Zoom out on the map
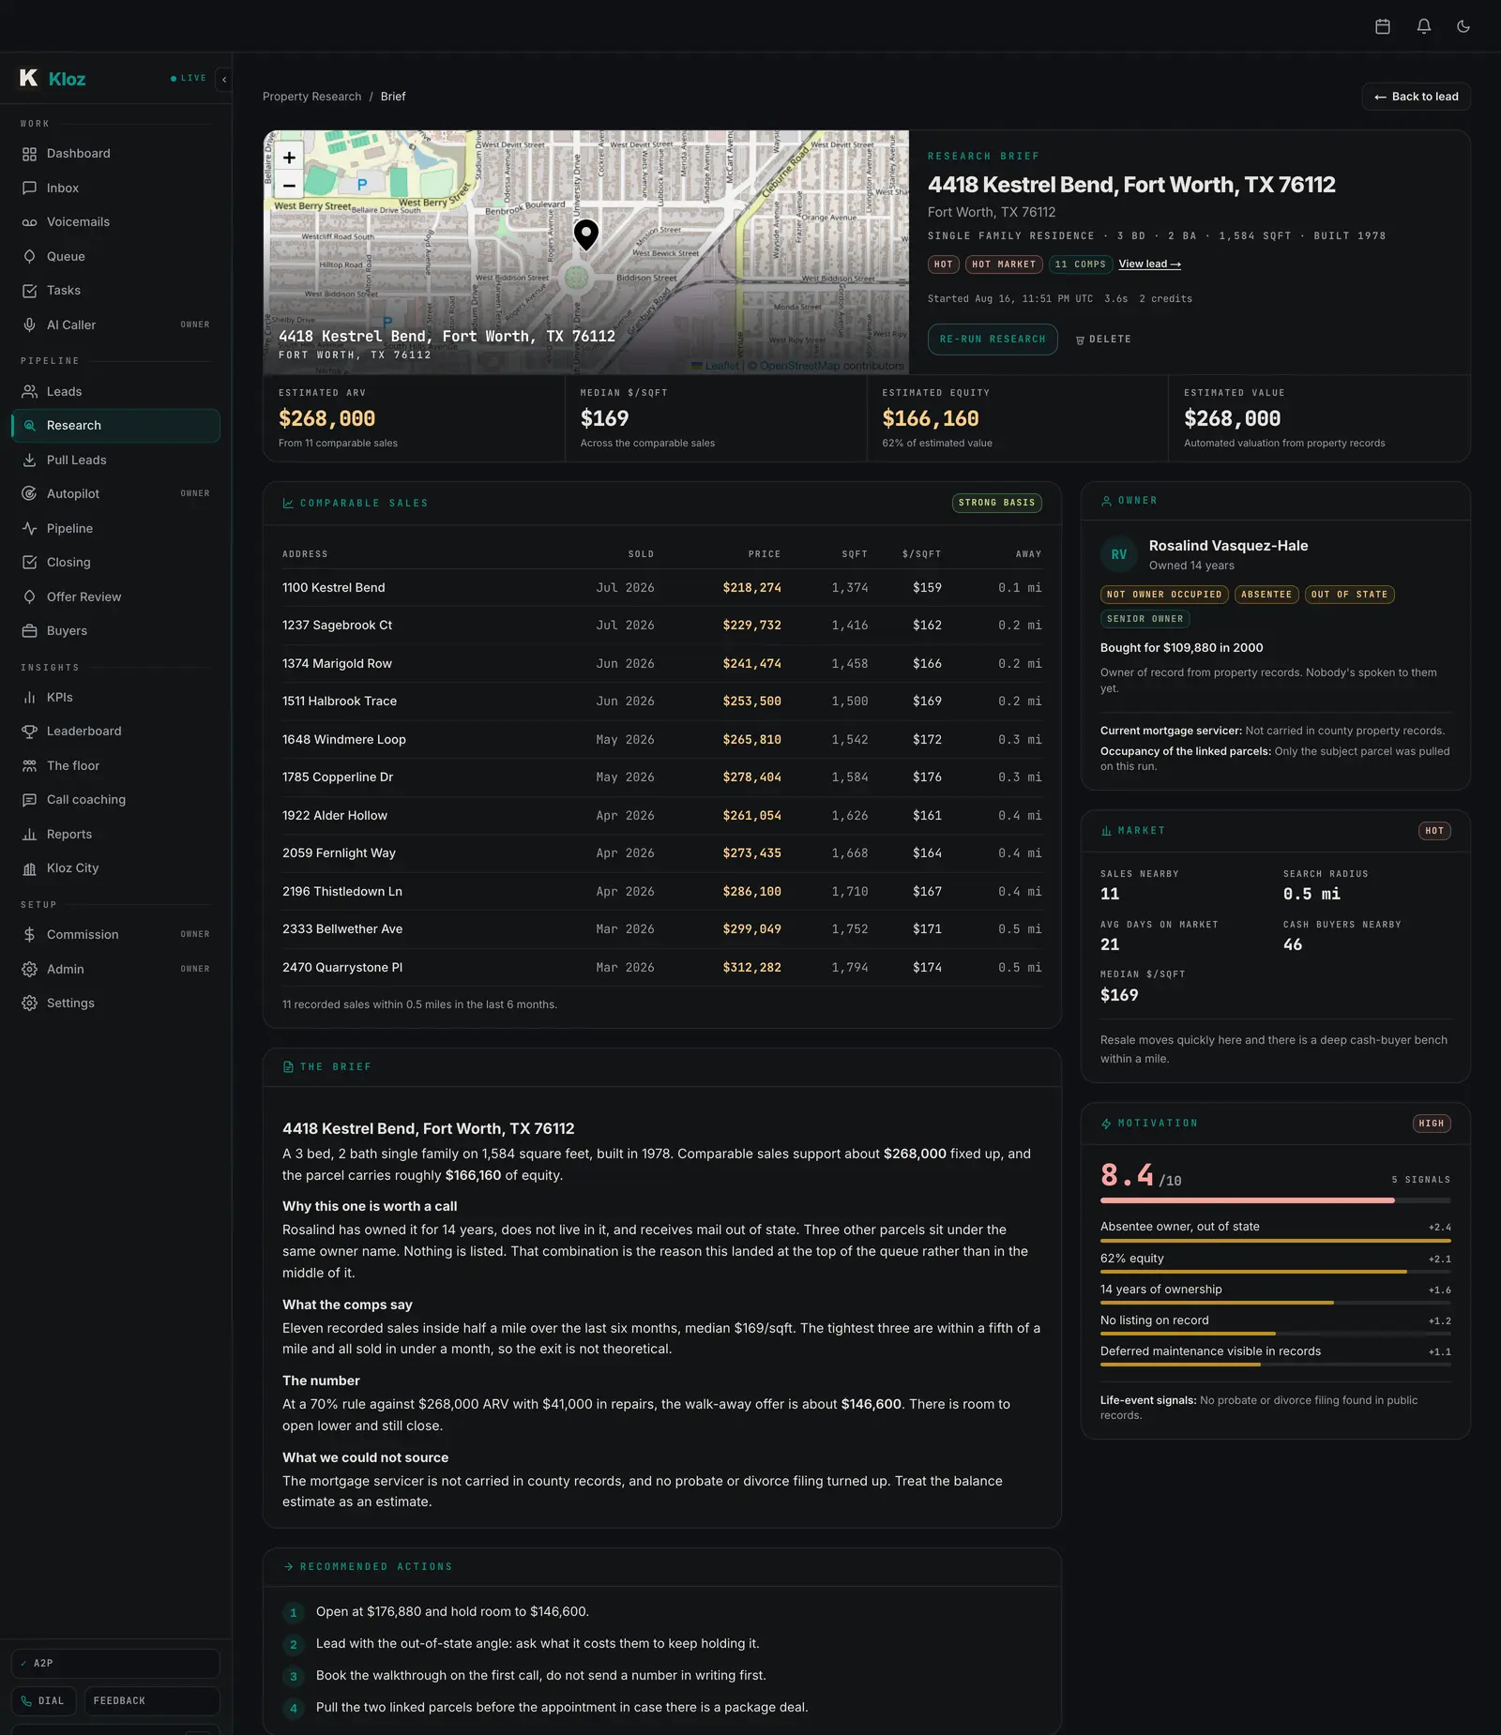 point(289,185)
